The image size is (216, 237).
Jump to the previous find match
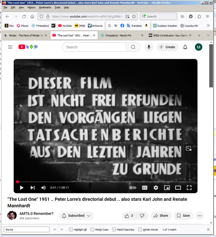[55, 229]
